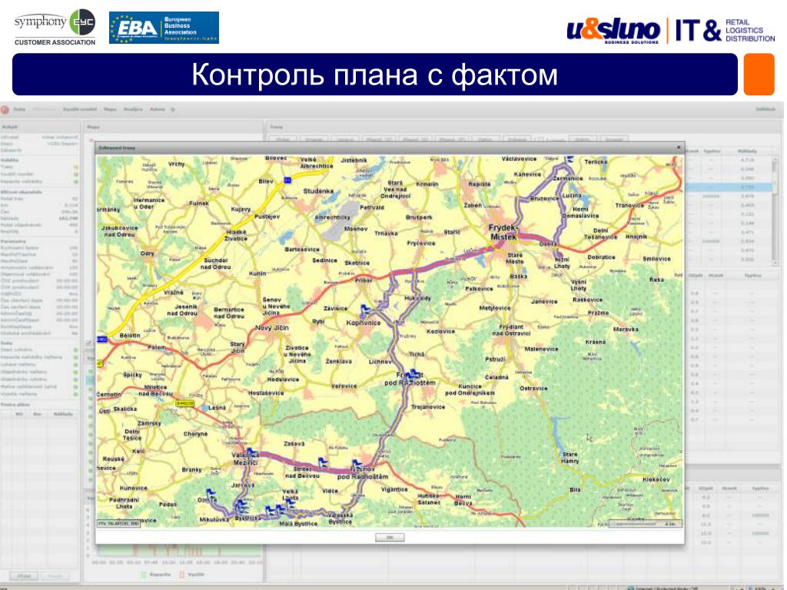The image size is (787, 590).
Task: Click the blue highway shield near Bílov
Action: [x=287, y=180]
